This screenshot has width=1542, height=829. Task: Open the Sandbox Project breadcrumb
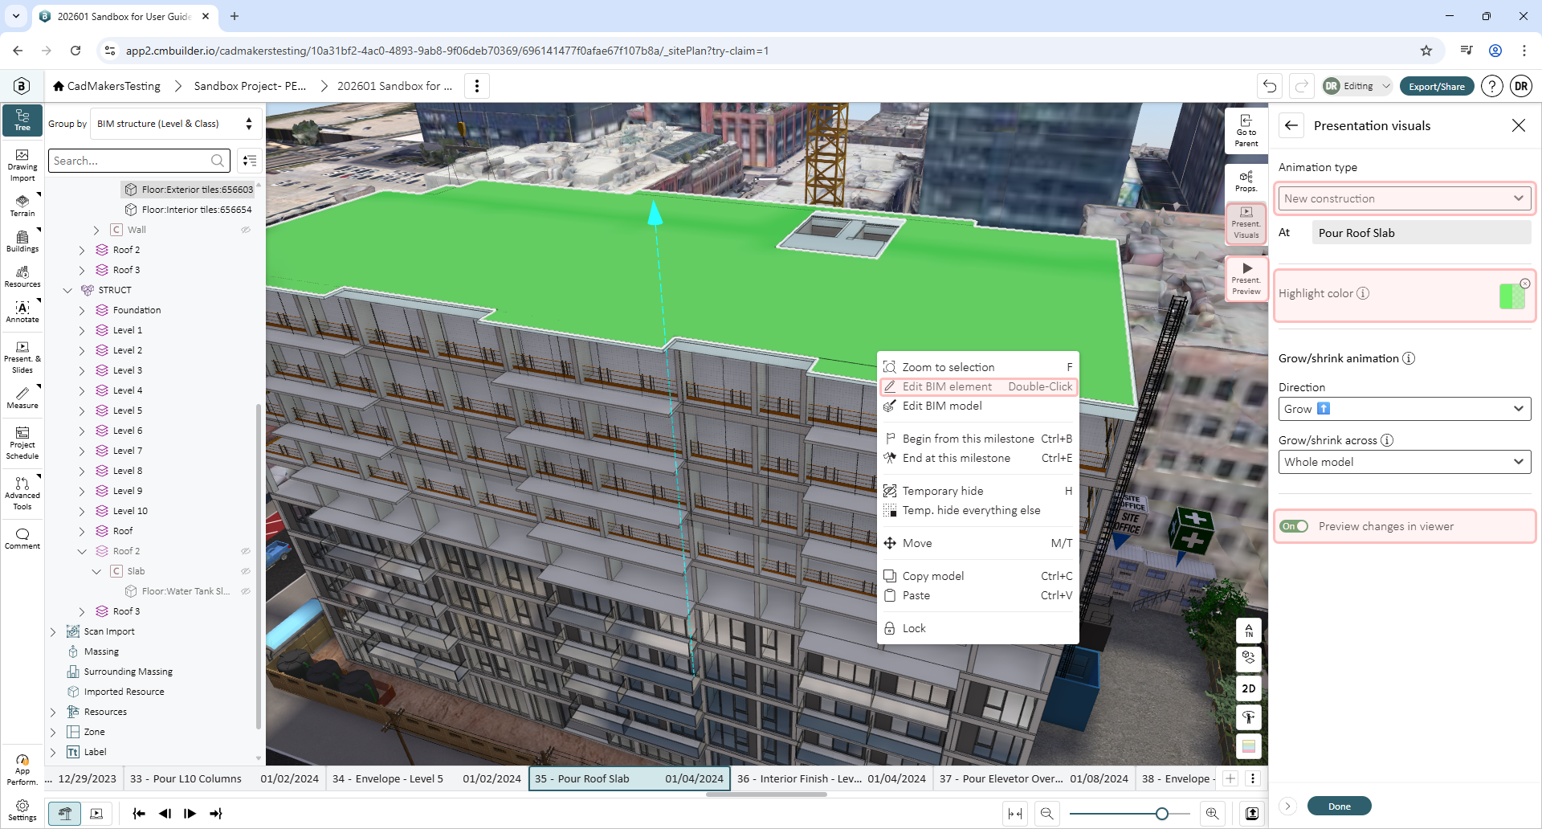point(250,86)
